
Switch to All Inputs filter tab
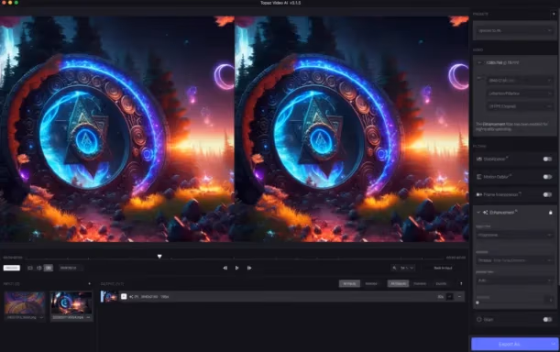(x=349, y=284)
